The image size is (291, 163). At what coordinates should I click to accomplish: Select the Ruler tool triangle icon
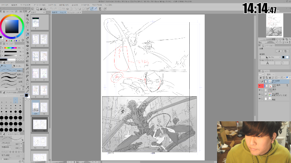[27, 76]
